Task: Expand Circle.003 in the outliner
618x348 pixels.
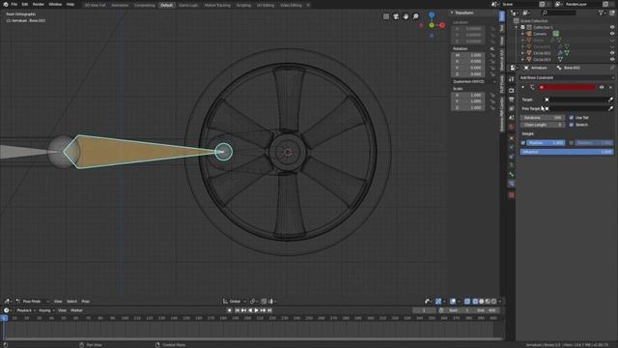Action: (523, 59)
